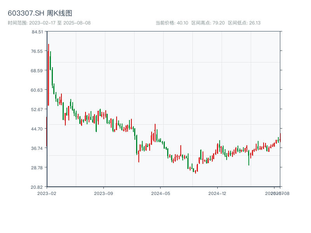
Task: Click the 区间低点 26.13 label
Action: (x=244, y=23)
